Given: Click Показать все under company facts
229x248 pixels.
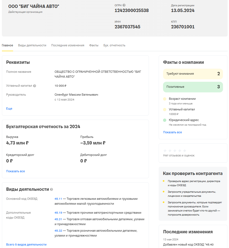Looking at the screenshot, I should 173,132.
